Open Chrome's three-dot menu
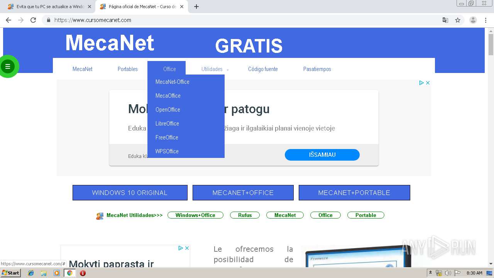Viewport: 494px width, 278px height. tap(486, 20)
